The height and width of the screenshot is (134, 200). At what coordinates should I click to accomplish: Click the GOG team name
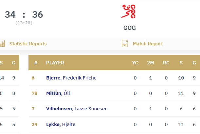click(129, 28)
